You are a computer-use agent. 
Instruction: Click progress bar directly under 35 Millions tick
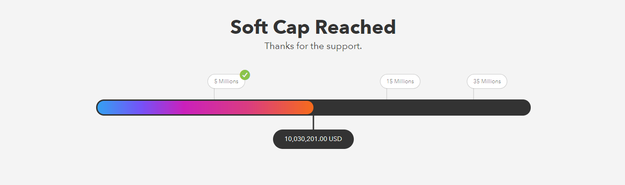[x=474, y=107]
